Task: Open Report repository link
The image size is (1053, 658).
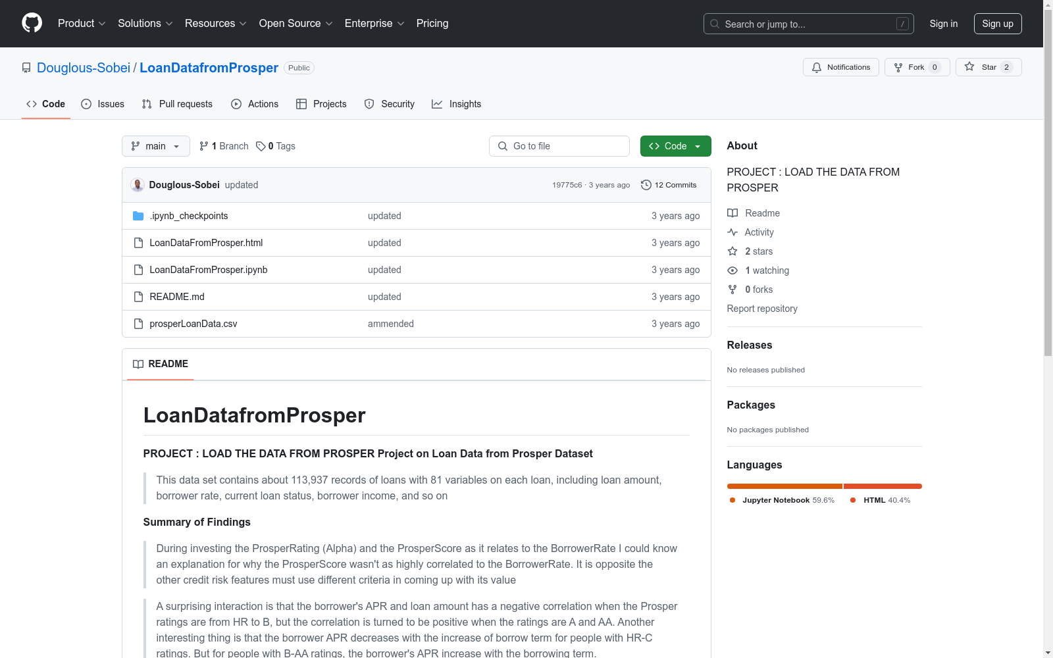Action: pos(761,309)
